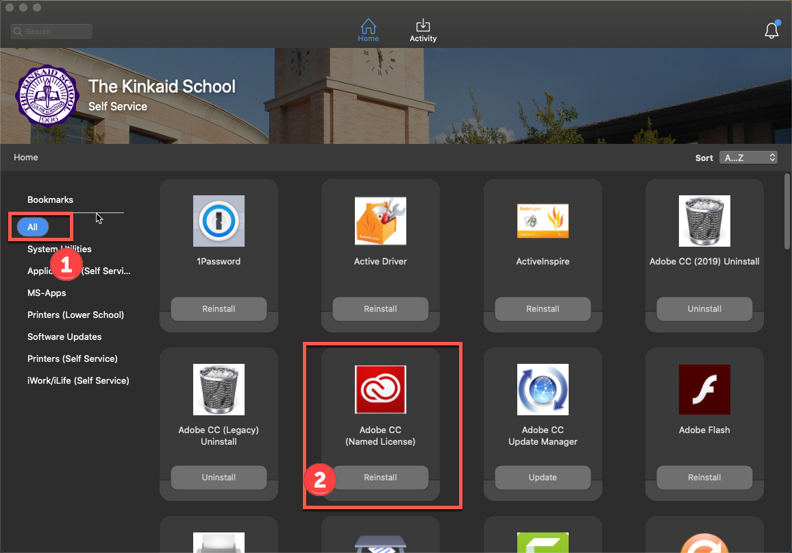The width and height of the screenshot is (792, 553).
Task: Select Software Updates category
Action: (64, 337)
